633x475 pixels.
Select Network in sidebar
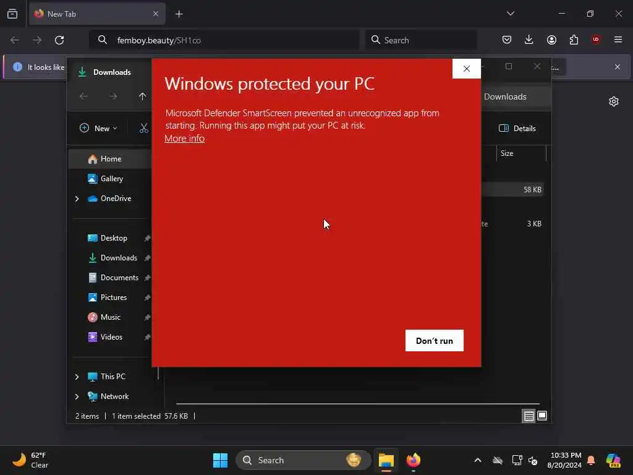click(x=114, y=396)
